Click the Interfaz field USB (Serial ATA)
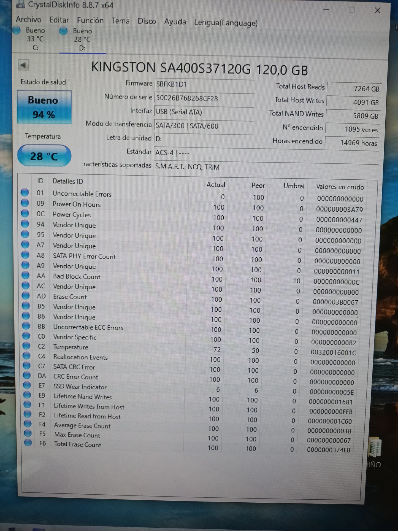398x531 pixels. (204, 112)
